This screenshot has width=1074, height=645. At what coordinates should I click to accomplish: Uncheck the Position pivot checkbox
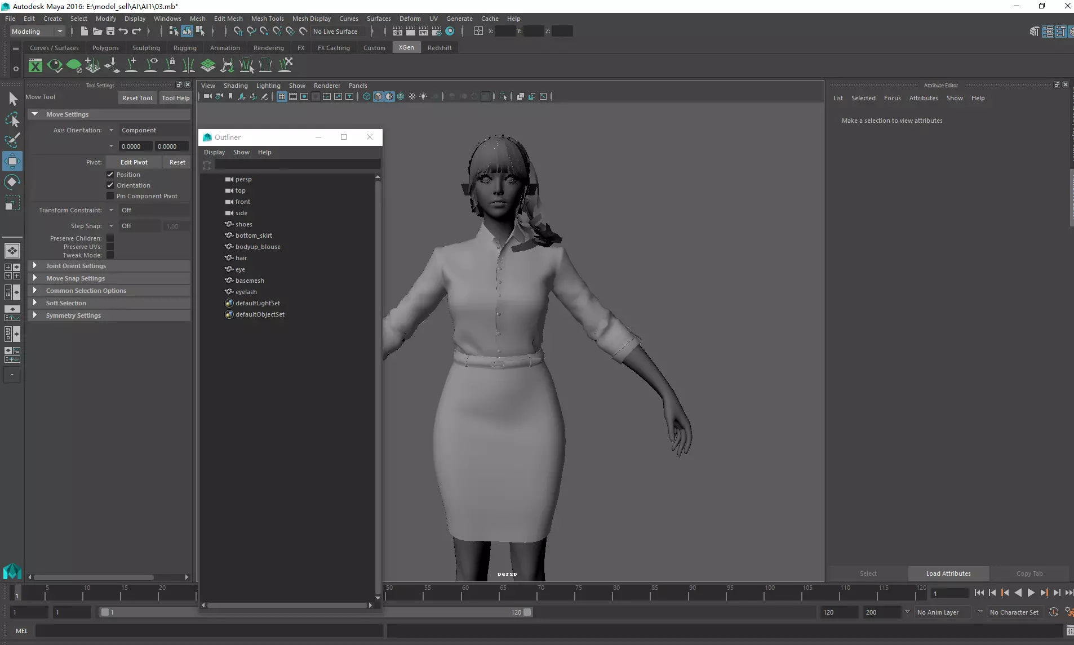(x=110, y=175)
